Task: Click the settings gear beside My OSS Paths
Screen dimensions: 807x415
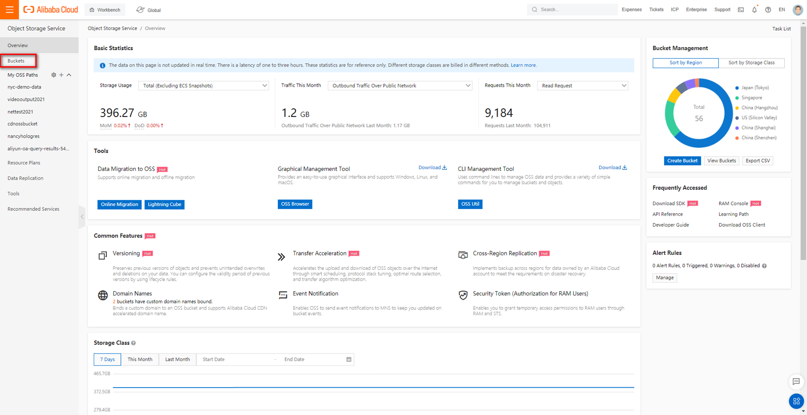Action: pyautogui.click(x=54, y=75)
